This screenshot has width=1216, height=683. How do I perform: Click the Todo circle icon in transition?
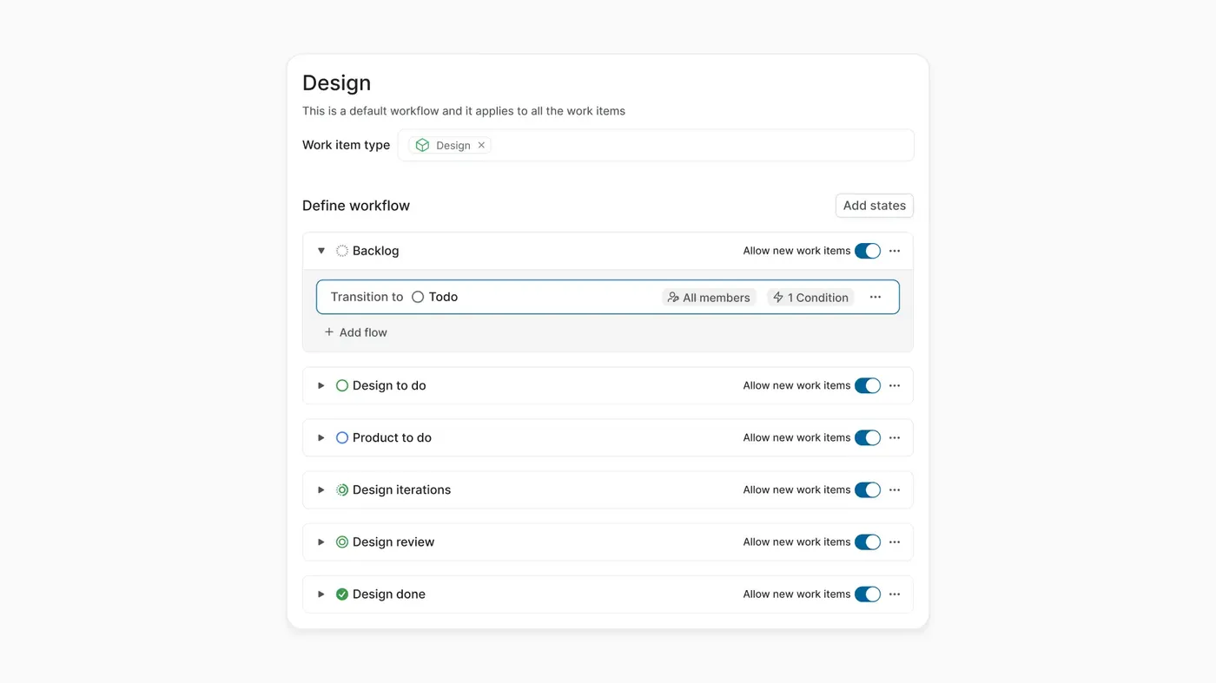click(418, 297)
